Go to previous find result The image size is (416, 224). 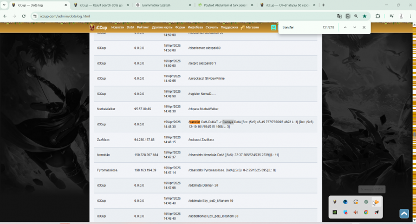(345, 27)
